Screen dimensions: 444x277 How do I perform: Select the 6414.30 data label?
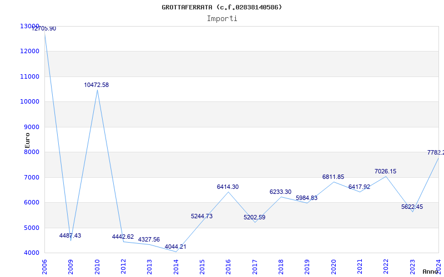(228, 187)
